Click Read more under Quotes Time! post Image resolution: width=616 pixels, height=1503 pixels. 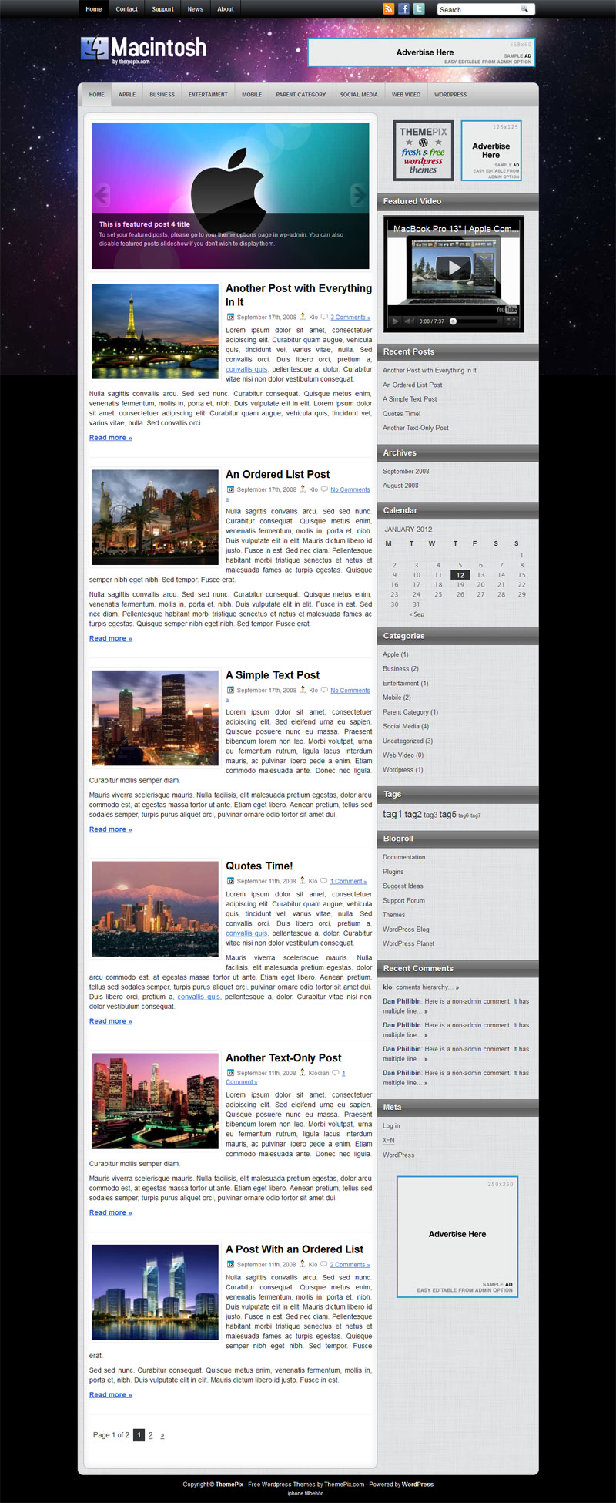[x=110, y=1021]
